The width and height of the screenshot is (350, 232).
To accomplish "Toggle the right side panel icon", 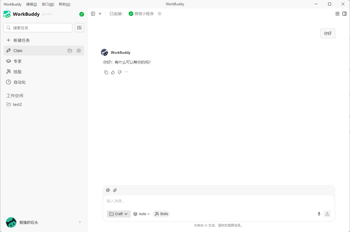I will coord(344,14).
